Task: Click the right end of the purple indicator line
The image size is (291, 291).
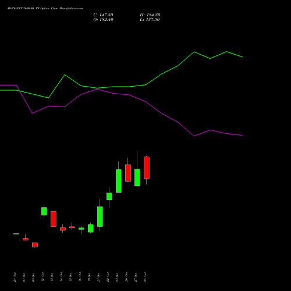Action: [242, 136]
